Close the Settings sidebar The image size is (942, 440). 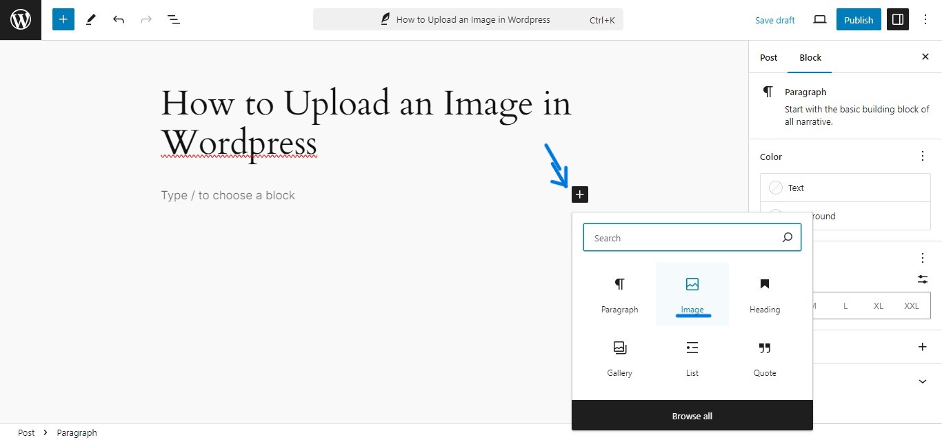(925, 57)
